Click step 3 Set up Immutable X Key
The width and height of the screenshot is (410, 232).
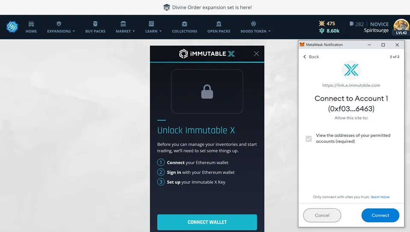(x=191, y=182)
